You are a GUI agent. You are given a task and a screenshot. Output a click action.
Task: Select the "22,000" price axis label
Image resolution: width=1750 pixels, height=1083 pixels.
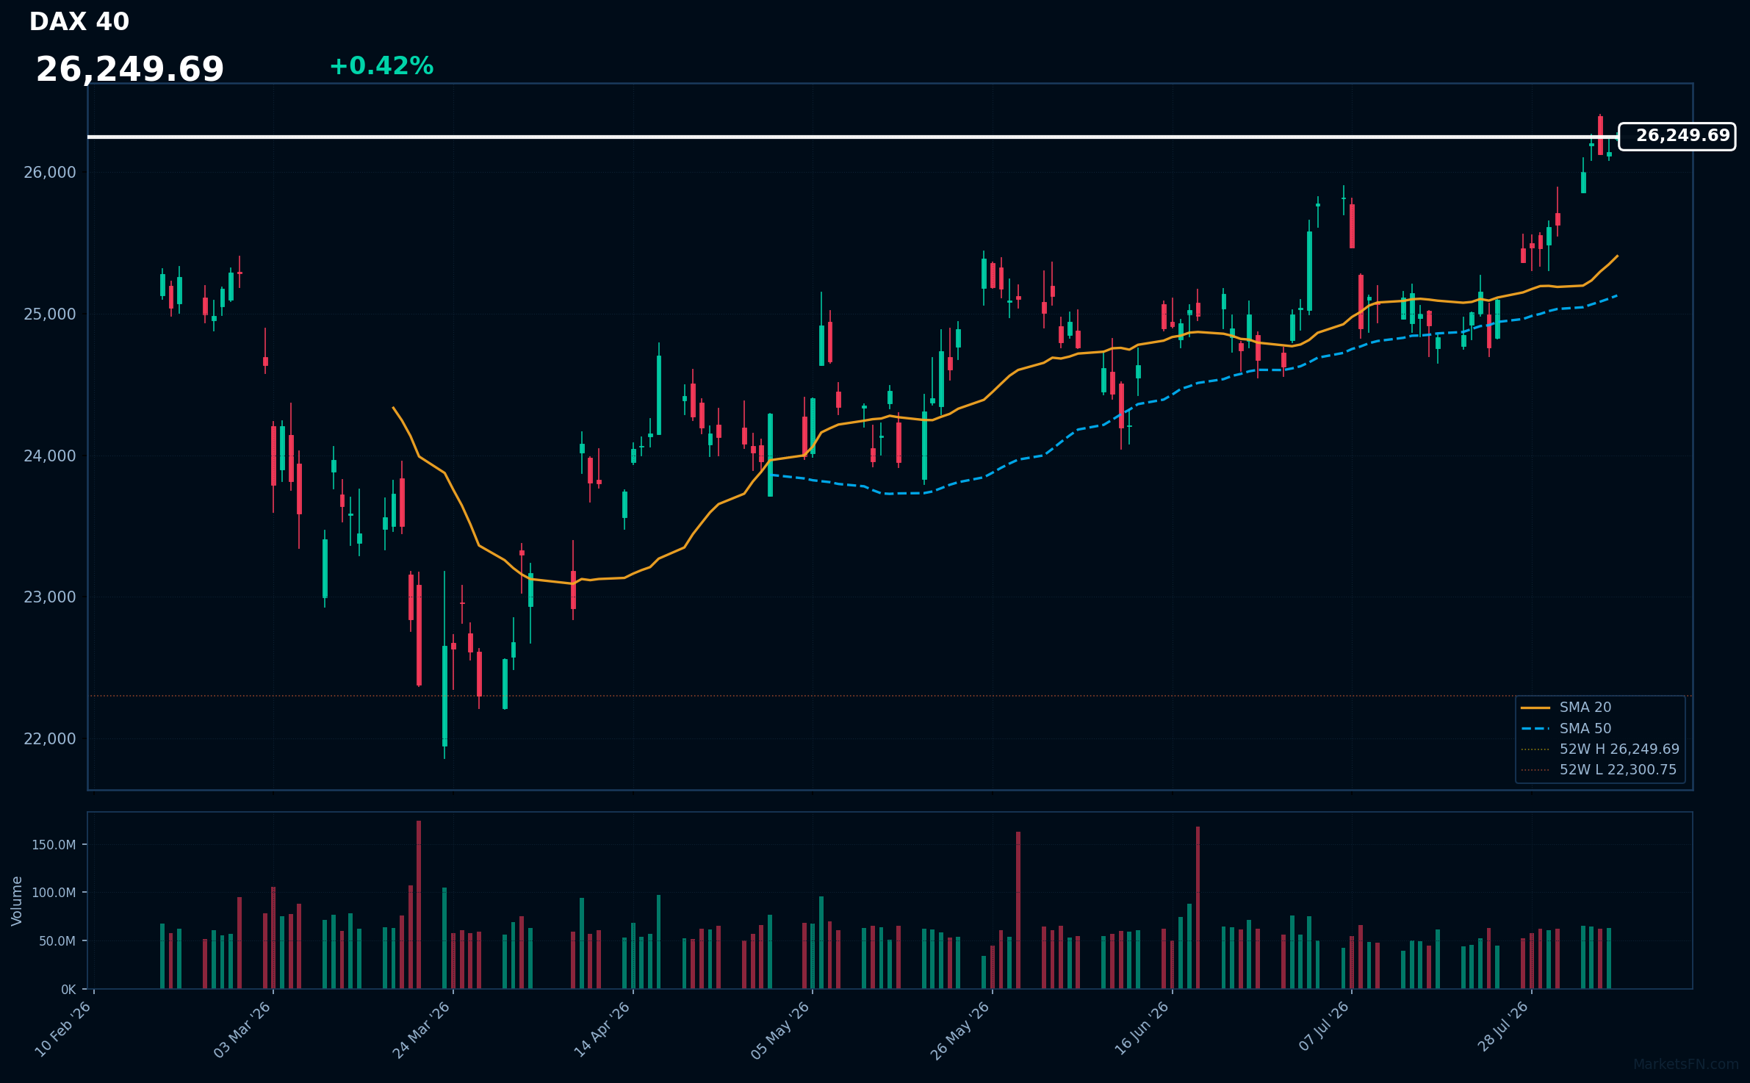tap(50, 739)
